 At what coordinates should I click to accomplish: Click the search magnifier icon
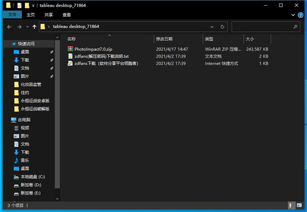tap(295, 27)
